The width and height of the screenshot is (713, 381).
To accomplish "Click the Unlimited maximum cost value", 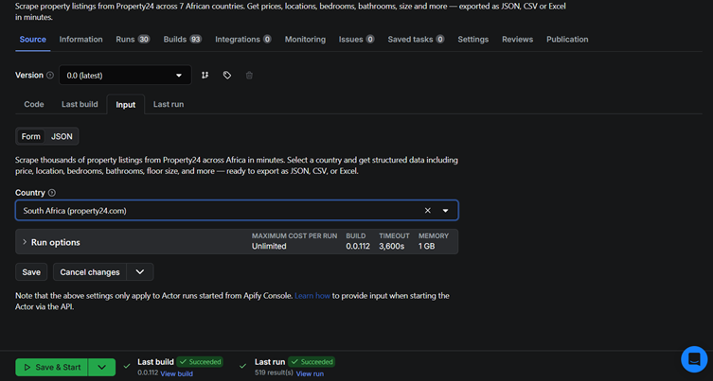I will click(269, 246).
